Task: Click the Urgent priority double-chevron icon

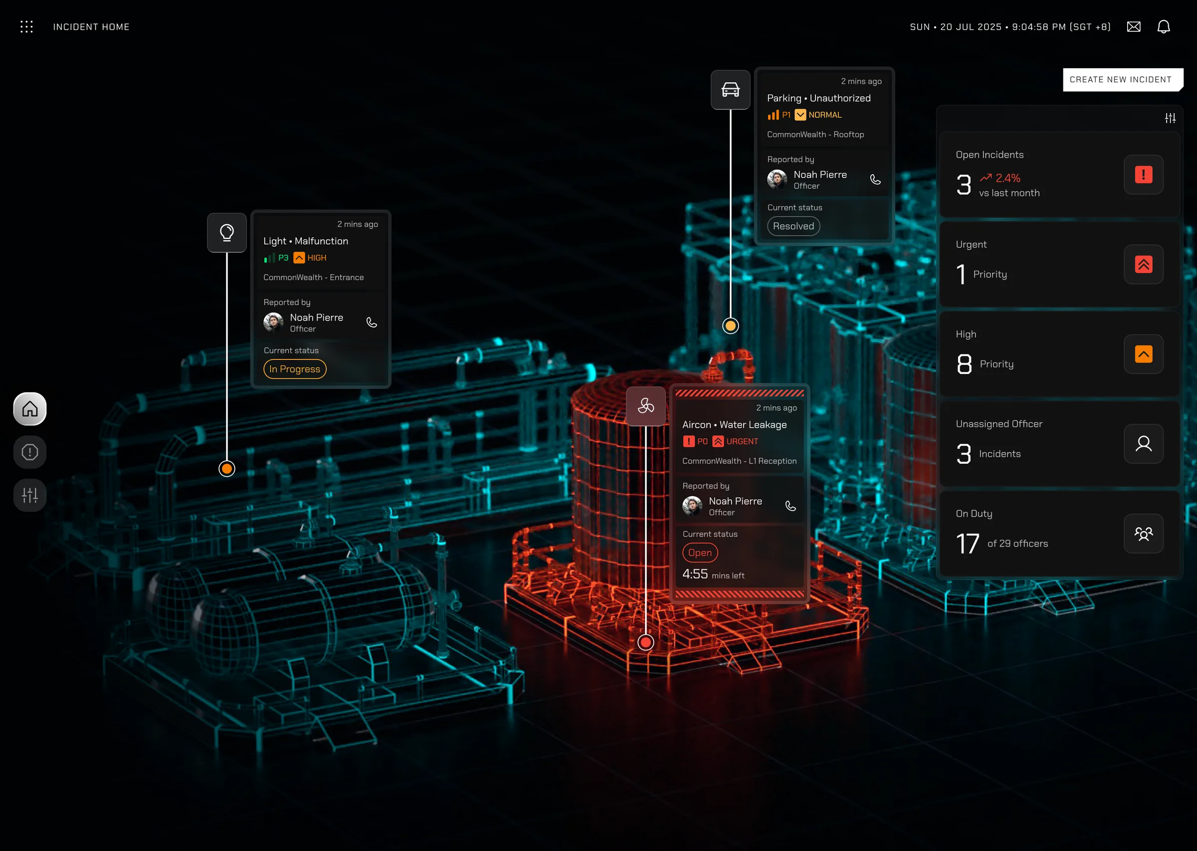Action: coord(1143,264)
